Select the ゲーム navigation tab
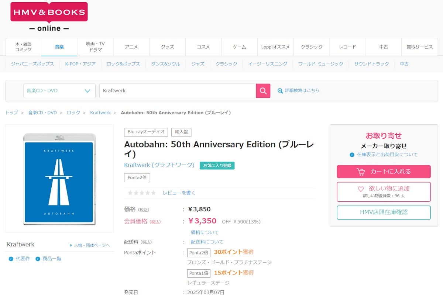 [x=240, y=47]
